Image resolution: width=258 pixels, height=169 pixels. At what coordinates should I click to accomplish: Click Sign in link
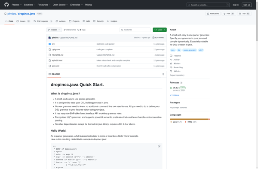(236, 5)
